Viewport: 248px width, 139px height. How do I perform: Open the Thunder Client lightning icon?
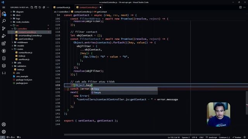[x=4, y=51]
